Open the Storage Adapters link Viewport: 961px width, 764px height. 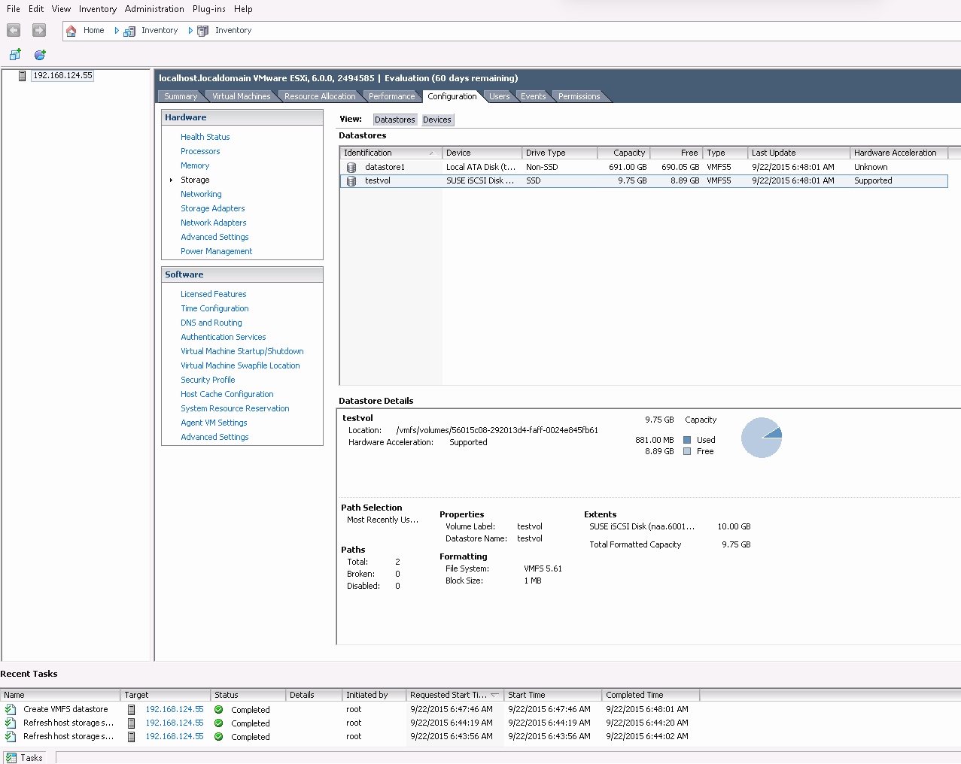pyautogui.click(x=212, y=208)
